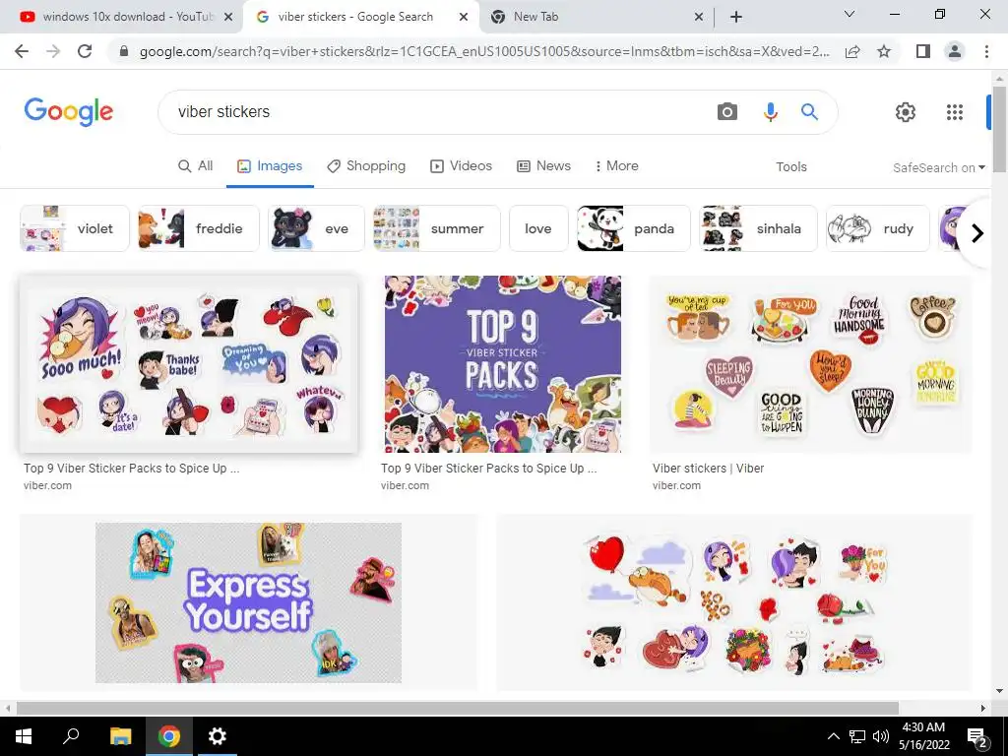1008x756 pixels.
Task: Click the padlock site info icon
Action: [x=124, y=51]
